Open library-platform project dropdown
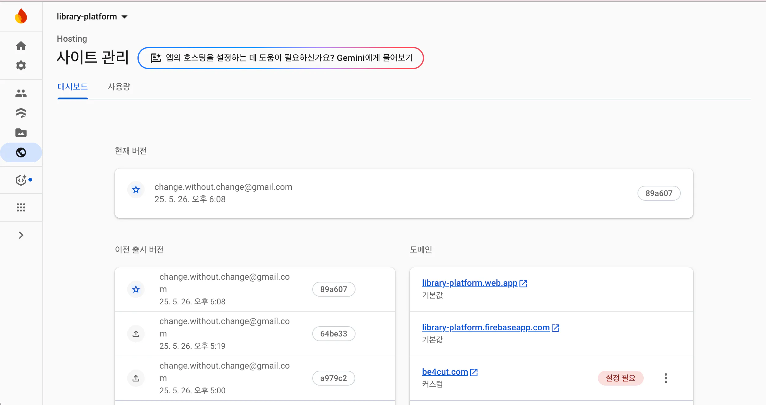The height and width of the screenshot is (405, 766). point(92,17)
